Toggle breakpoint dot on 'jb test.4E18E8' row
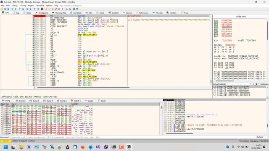The image size is (269, 151). pos(33,70)
